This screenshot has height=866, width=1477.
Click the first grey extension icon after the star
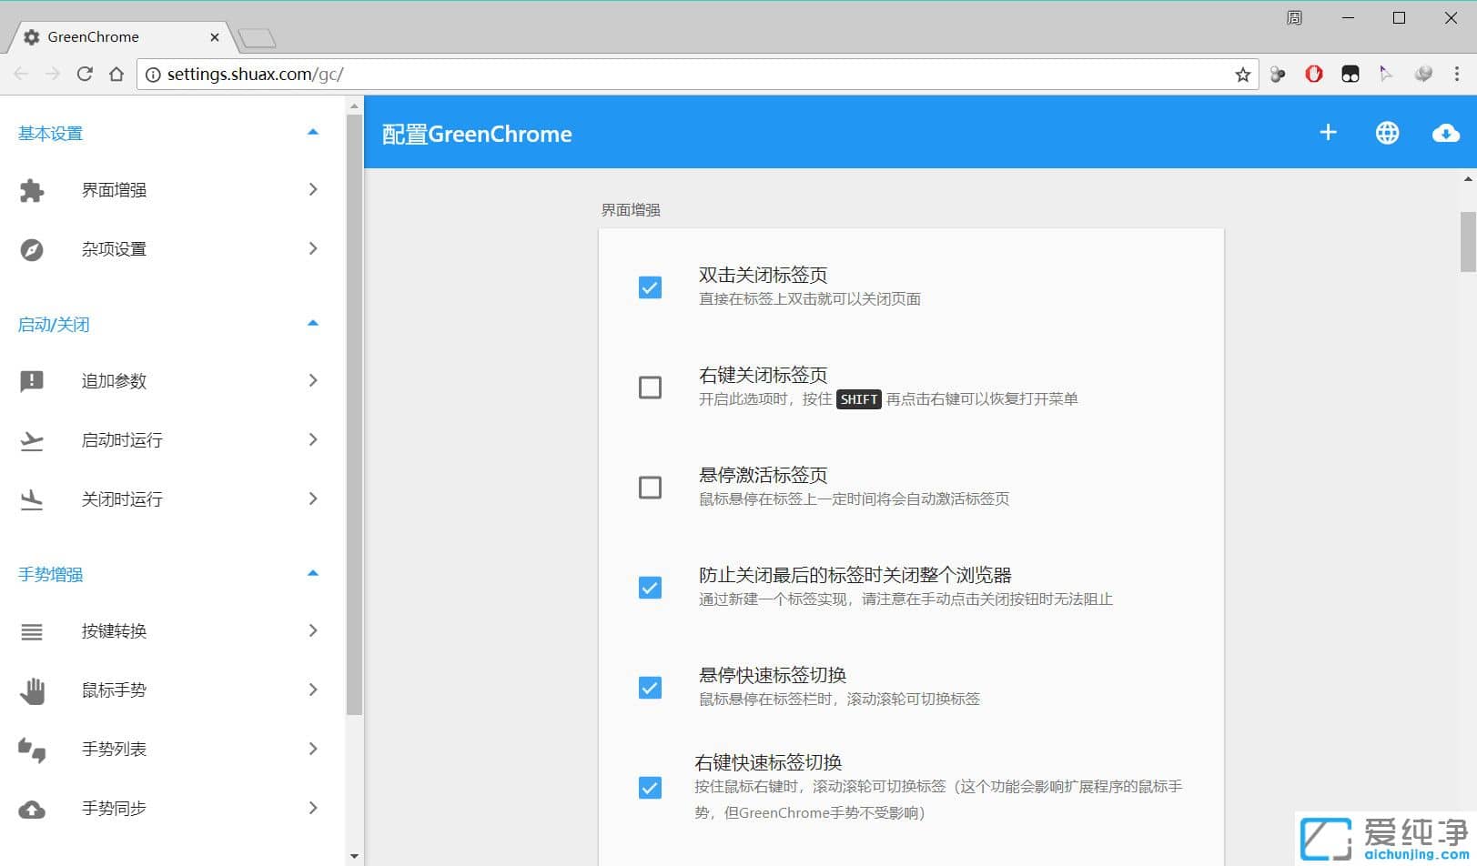[x=1278, y=75]
